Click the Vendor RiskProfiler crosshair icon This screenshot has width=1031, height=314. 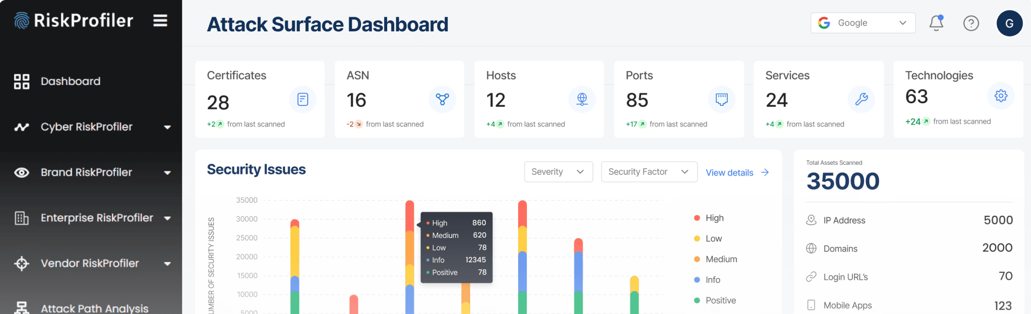[21, 264]
